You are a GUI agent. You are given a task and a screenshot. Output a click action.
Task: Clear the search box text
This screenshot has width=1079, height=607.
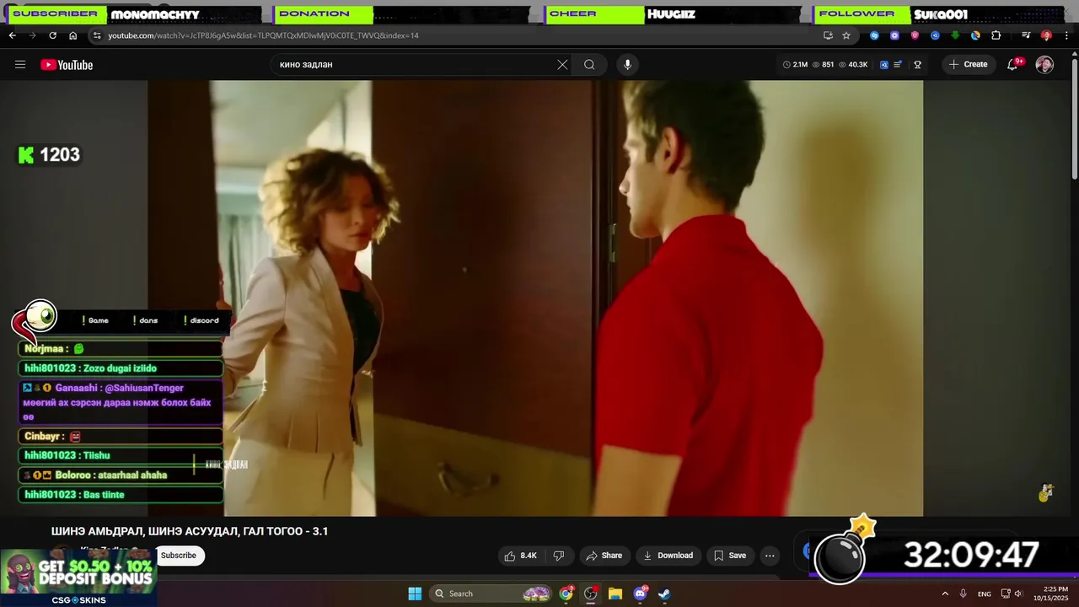pyautogui.click(x=562, y=64)
